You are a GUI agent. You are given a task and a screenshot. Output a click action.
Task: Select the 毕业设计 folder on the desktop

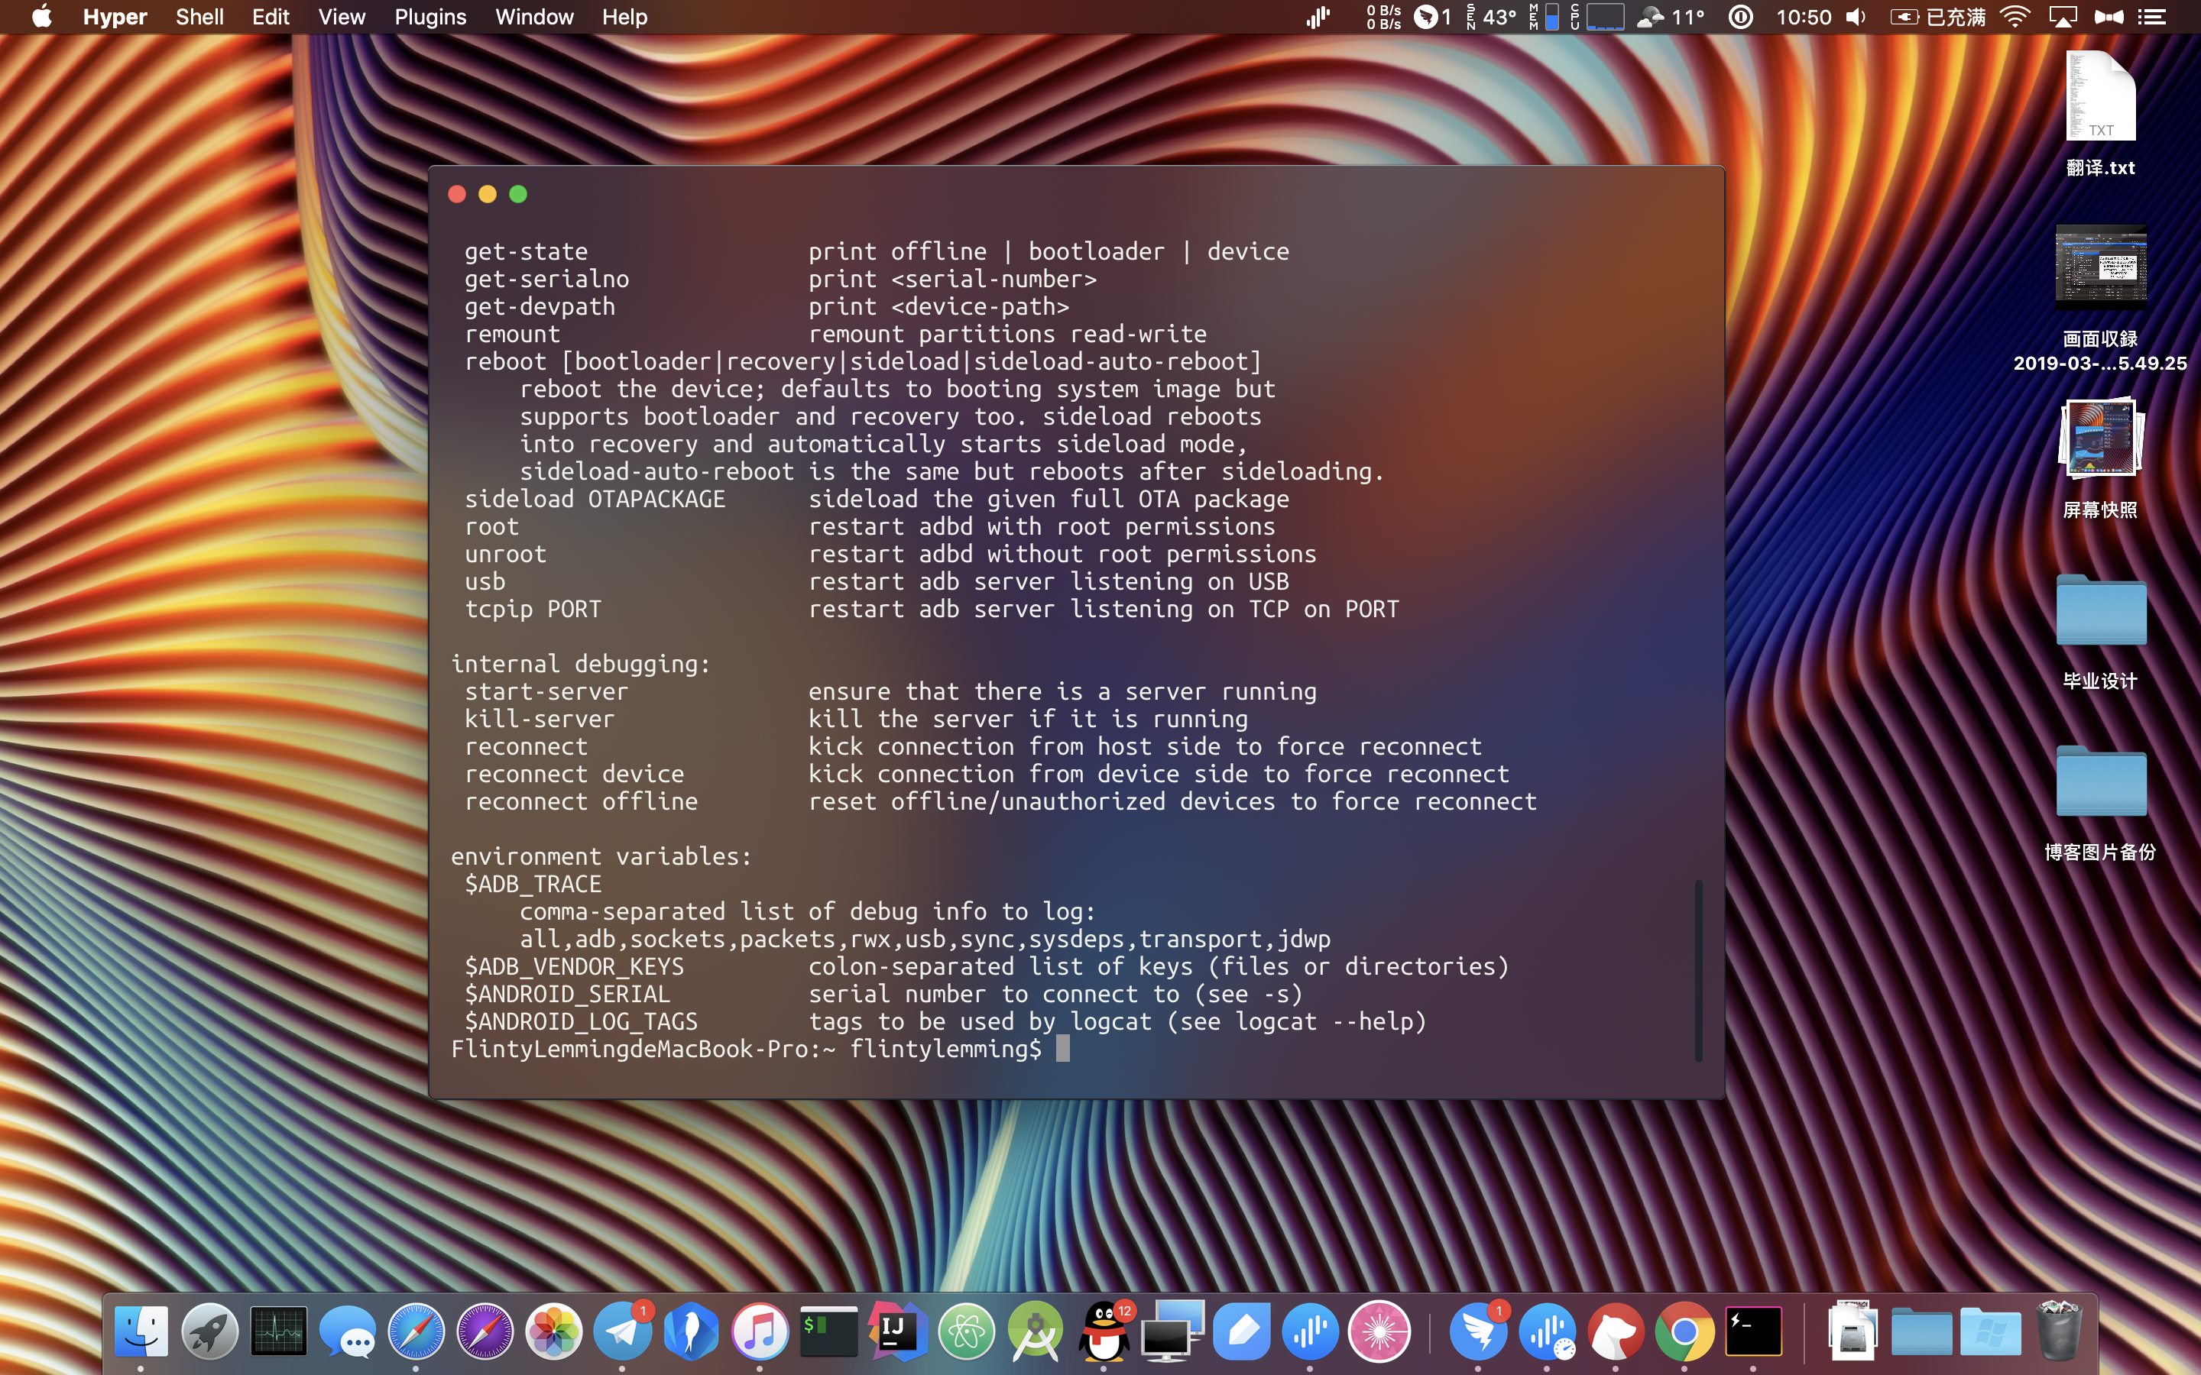point(2100,611)
